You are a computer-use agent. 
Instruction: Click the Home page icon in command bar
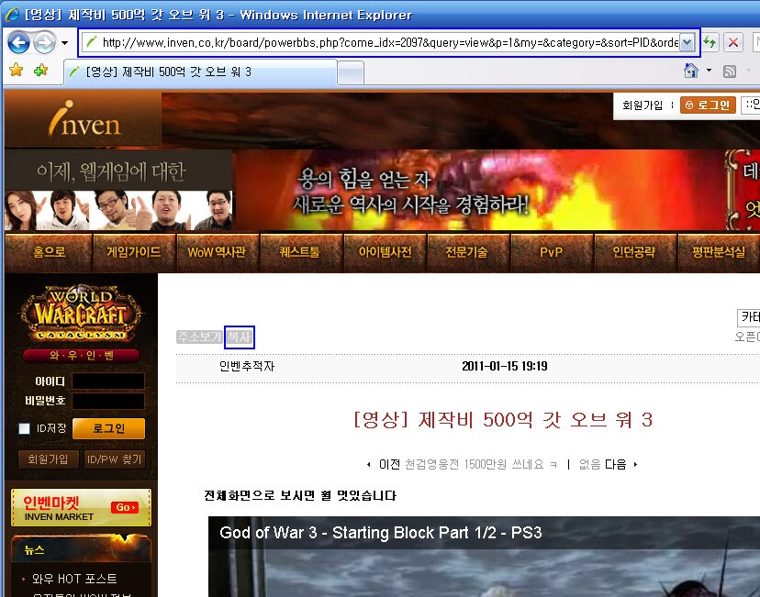pyautogui.click(x=690, y=71)
